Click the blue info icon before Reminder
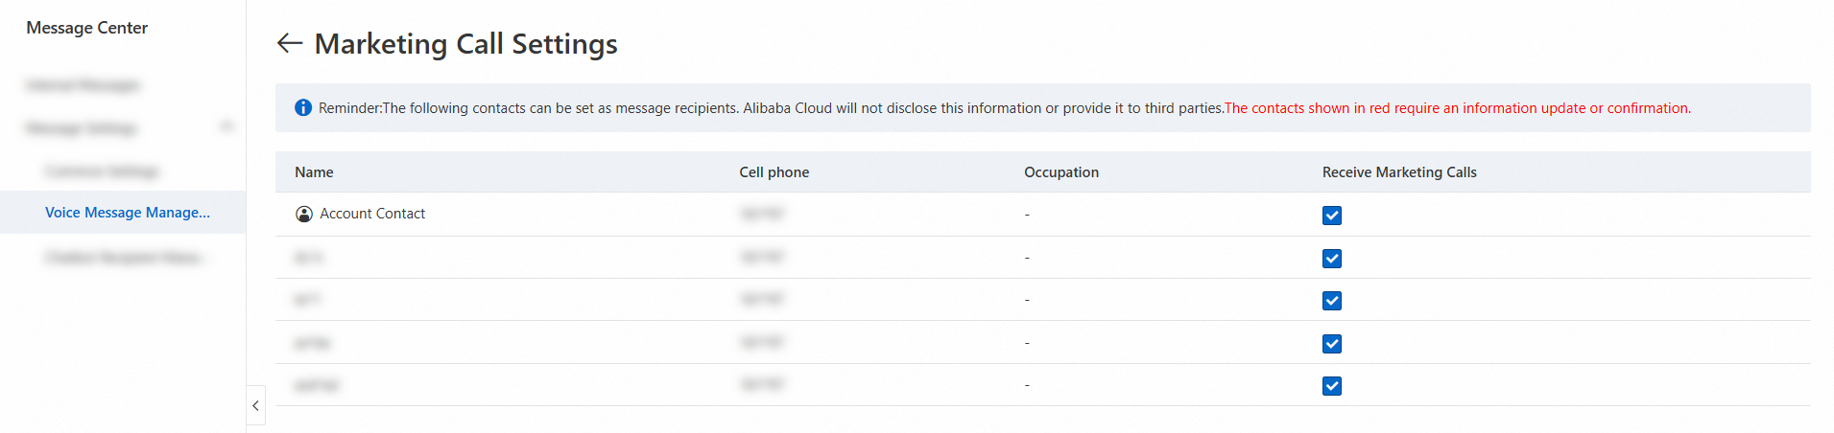Image resolution: width=1834 pixels, height=433 pixels. pos(303,107)
